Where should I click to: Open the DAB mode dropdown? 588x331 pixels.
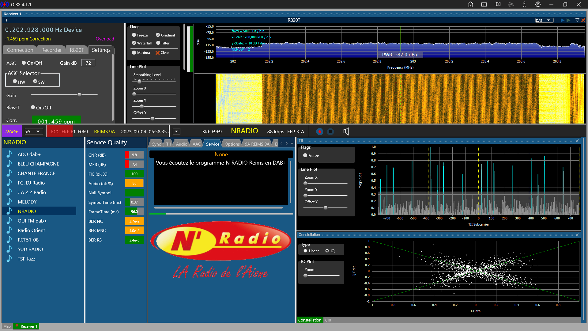(x=544, y=21)
